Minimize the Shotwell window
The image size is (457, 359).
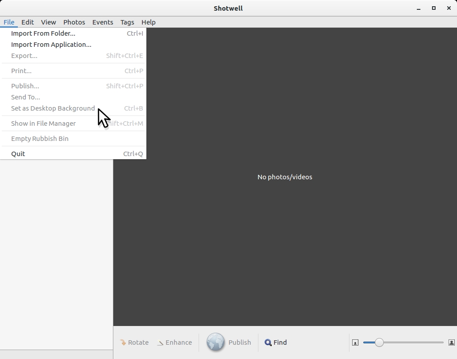point(419,8)
